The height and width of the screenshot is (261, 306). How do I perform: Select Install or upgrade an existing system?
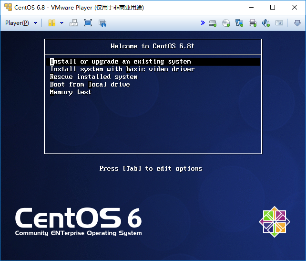point(153,62)
